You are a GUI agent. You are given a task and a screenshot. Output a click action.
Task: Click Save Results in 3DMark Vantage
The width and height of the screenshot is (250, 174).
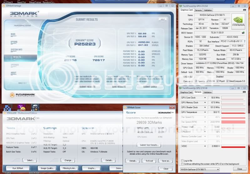coord(119,87)
